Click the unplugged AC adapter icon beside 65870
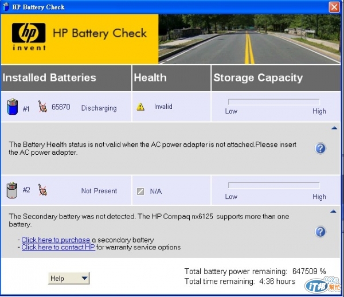The image size is (344, 297). (42, 107)
